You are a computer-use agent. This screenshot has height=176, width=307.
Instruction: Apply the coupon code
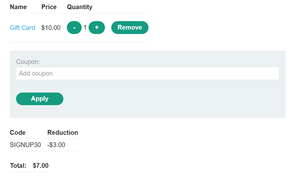[x=40, y=99]
